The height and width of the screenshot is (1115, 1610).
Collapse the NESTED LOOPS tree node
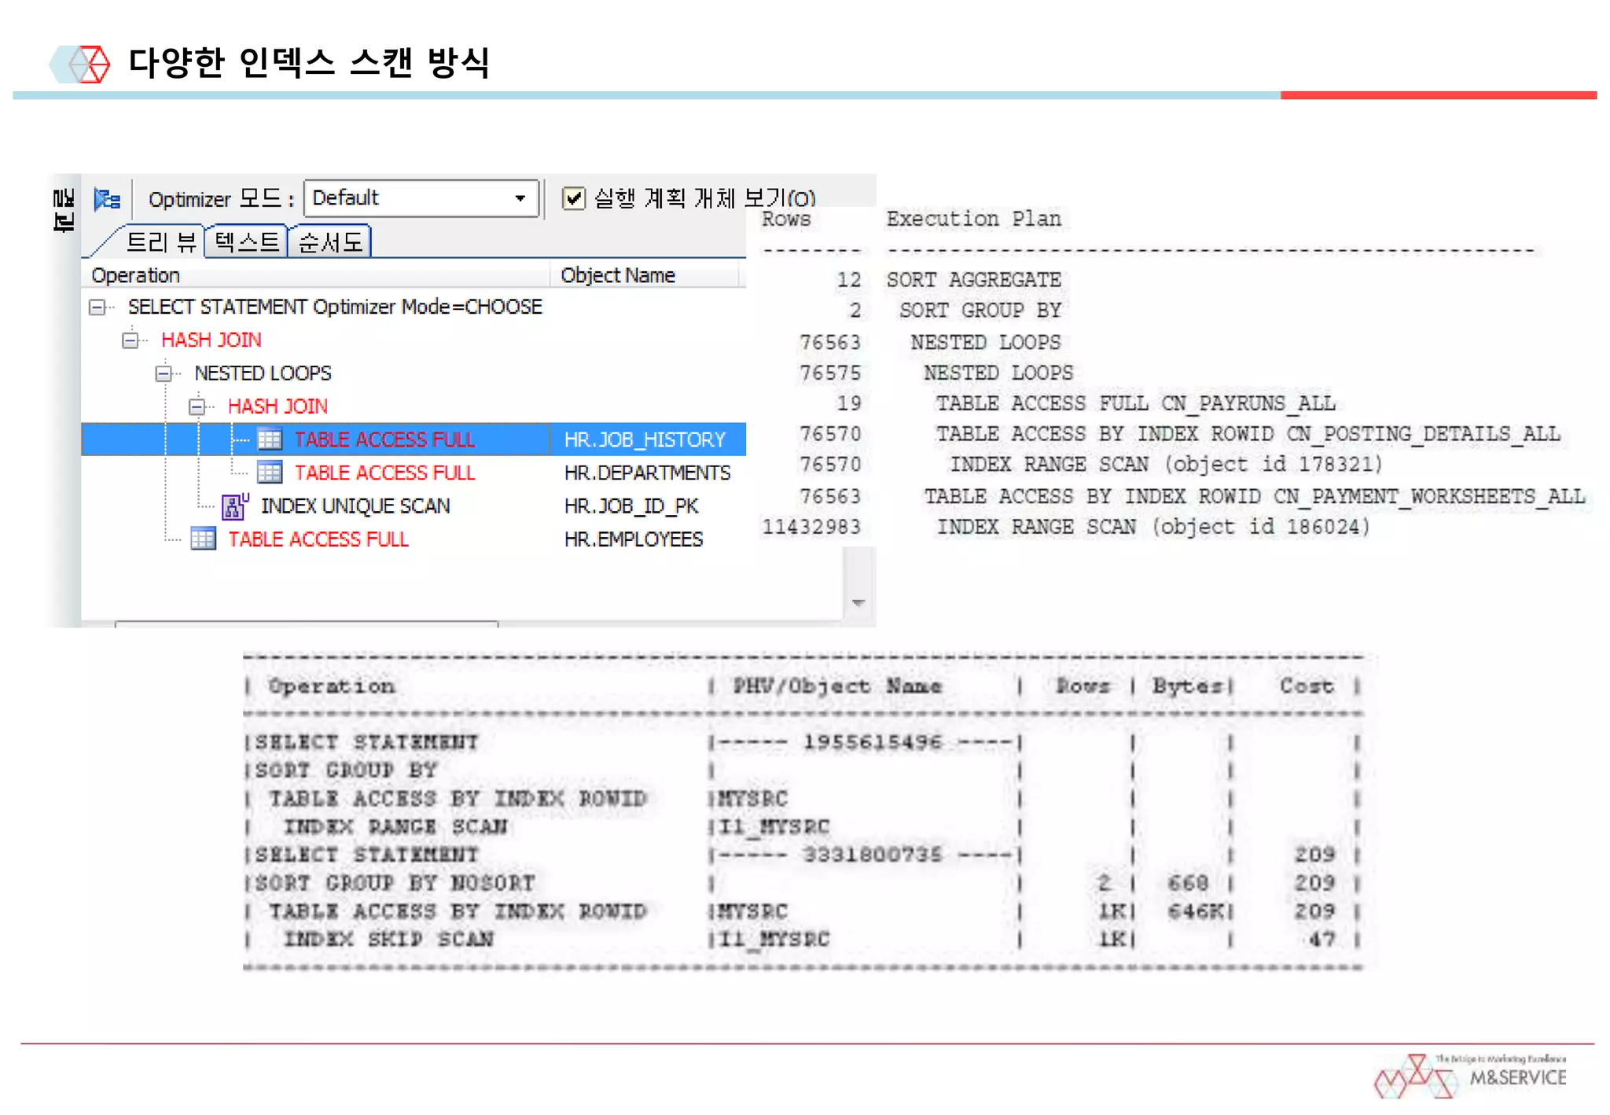click(x=164, y=374)
